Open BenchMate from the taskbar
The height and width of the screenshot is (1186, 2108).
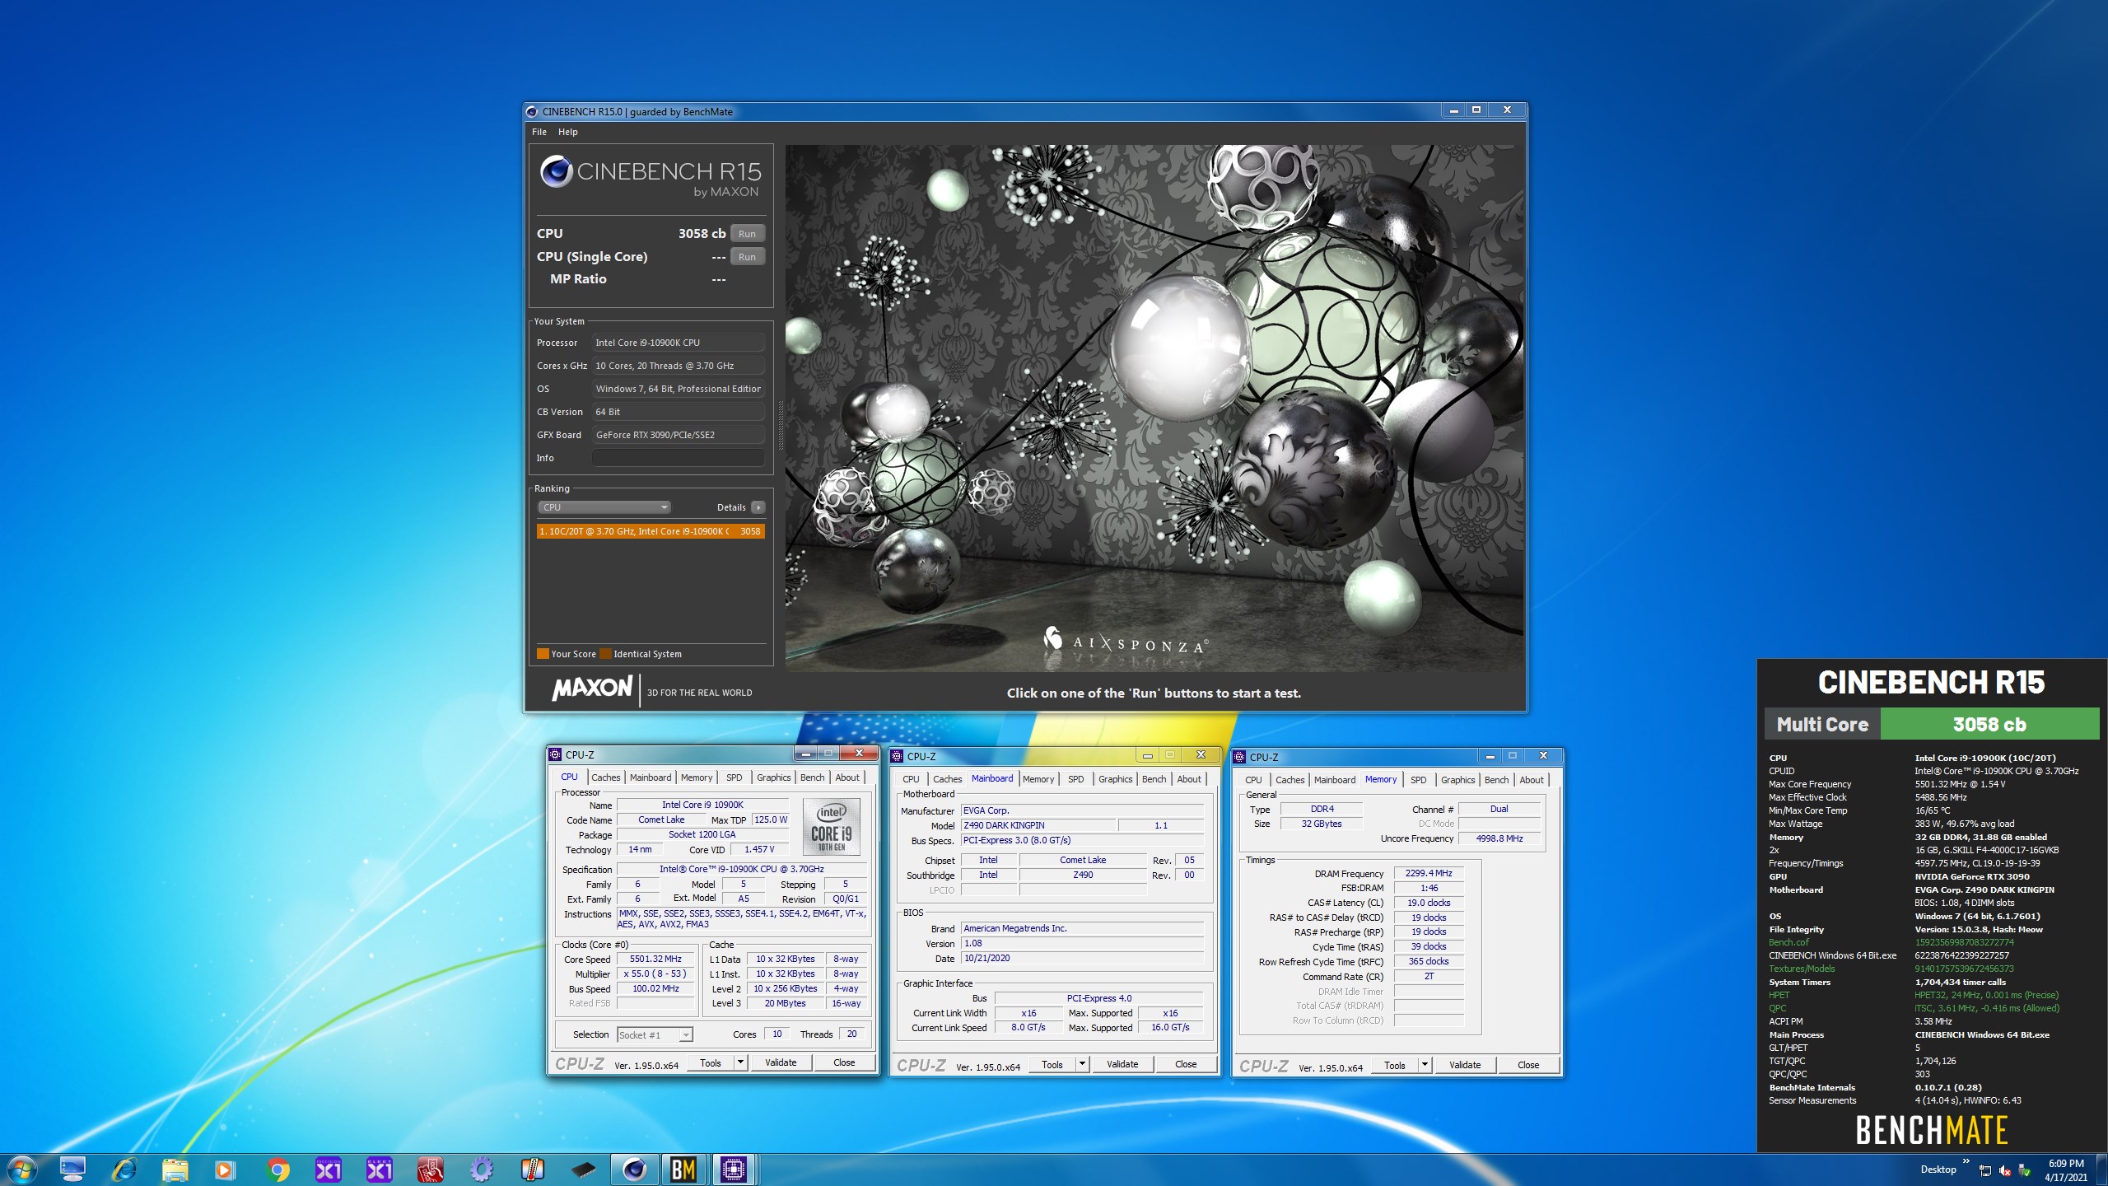(683, 1169)
